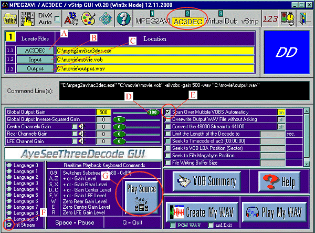Click the Input locate file button
315x233 pixels.
pyautogui.click(x=35, y=59)
